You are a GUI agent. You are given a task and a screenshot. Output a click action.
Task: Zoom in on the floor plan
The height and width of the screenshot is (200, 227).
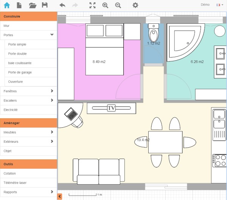[105, 5]
